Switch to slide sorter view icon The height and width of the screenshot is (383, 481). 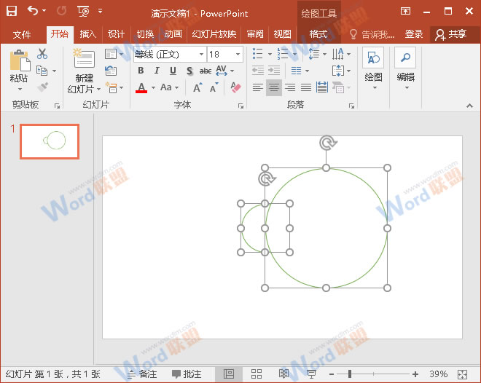coord(257,374)
